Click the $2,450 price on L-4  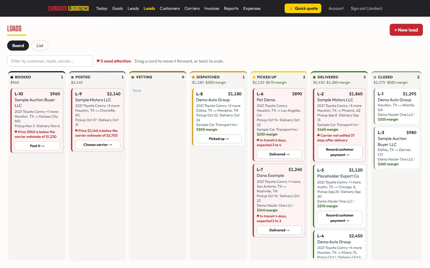pyautogui.click(x=356, y=236)
